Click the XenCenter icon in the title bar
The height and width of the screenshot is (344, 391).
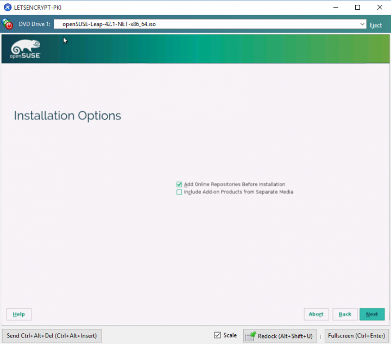8,8
